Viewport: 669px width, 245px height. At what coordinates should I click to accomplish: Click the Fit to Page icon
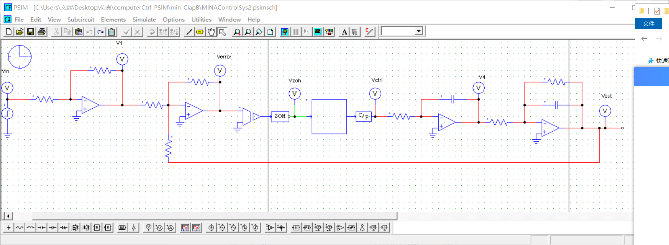(270, 32)
